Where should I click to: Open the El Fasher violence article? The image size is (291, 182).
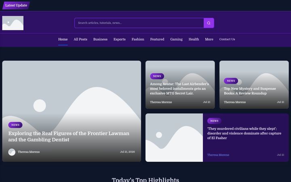(244, 133)
